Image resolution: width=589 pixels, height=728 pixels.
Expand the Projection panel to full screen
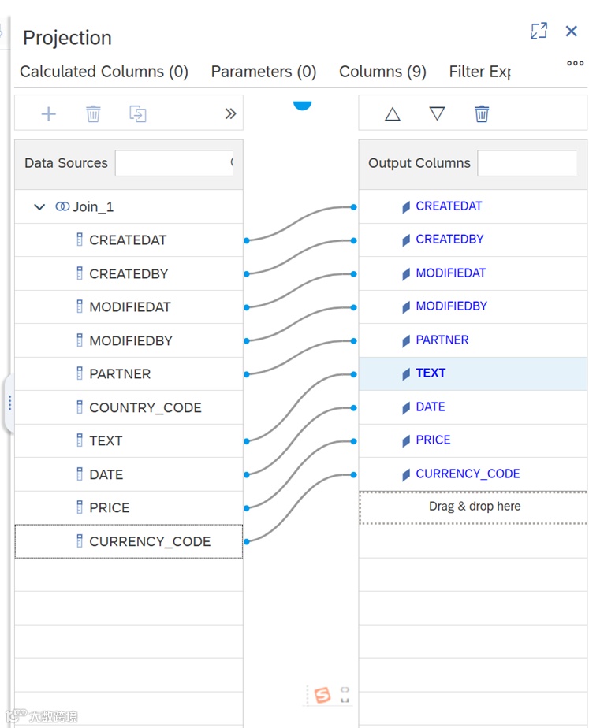click(x=539, y=31)
